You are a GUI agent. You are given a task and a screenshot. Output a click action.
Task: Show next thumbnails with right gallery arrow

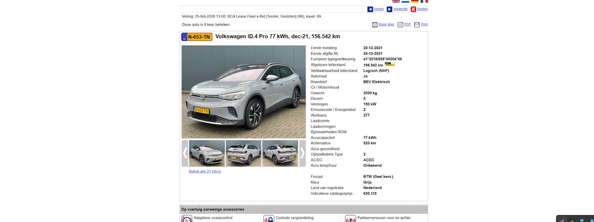coord(303,153)
